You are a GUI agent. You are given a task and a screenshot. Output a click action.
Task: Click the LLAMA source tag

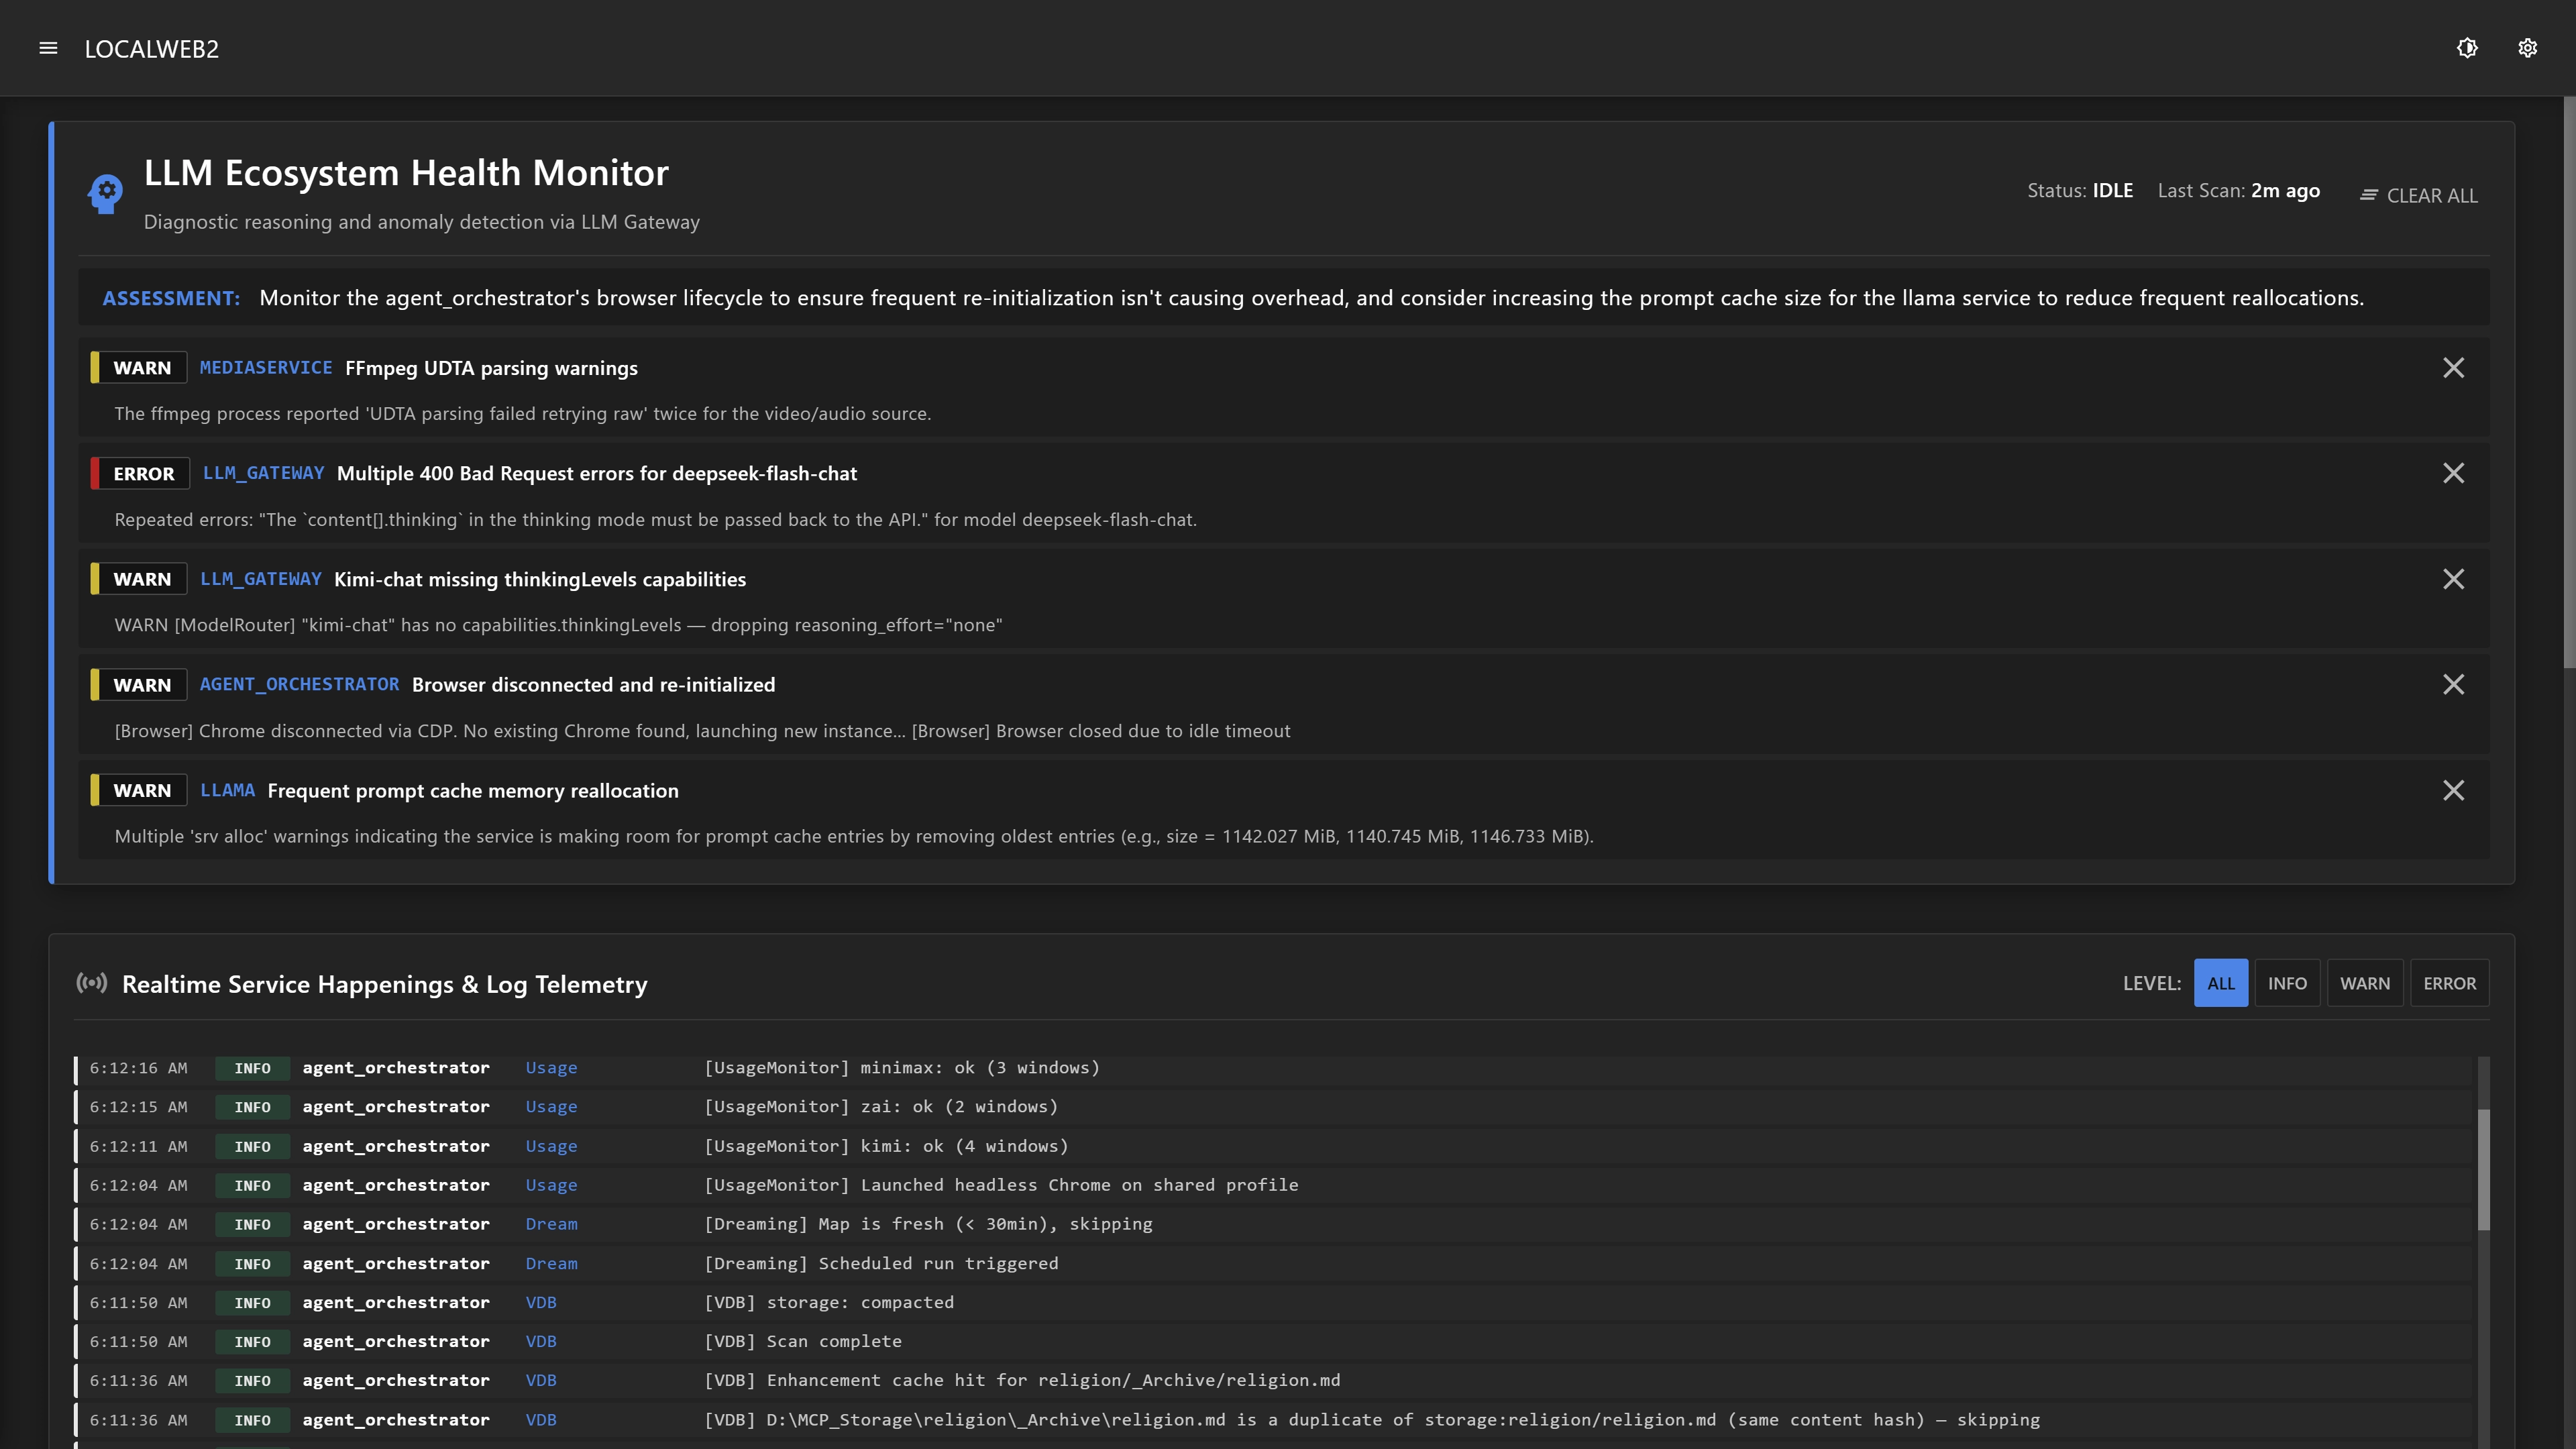[x=227, y=790]
